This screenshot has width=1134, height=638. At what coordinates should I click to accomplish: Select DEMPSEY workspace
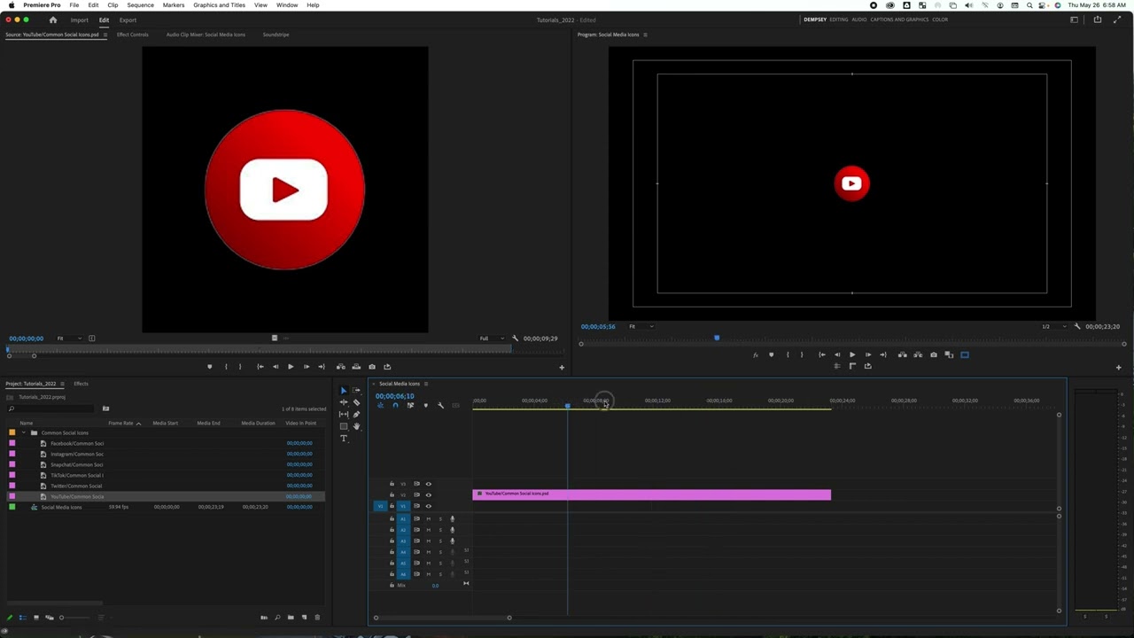pyautogui.click(x=814, y=19)
